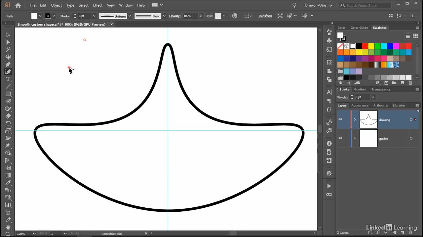Viewport: 423px width, 237px height.
Task: Open the Effect menu
Action: [98, 5]
